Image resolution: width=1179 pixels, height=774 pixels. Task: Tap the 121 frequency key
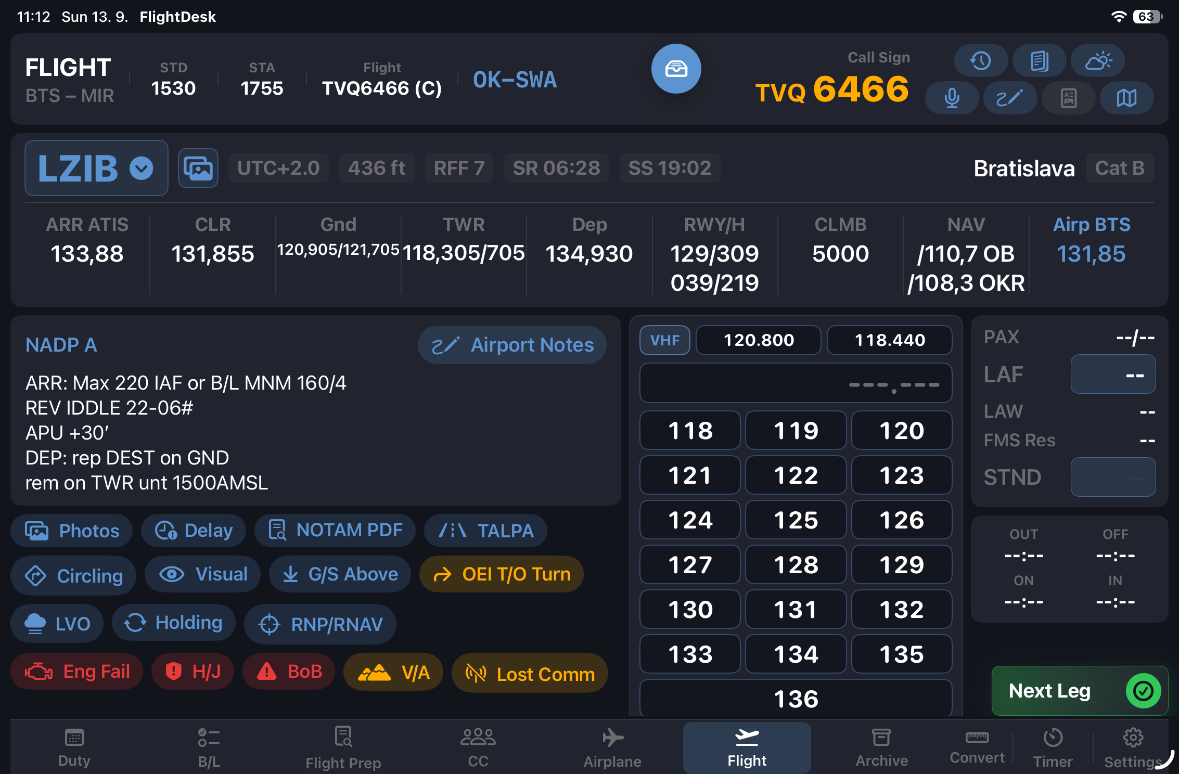pos(690,475)
